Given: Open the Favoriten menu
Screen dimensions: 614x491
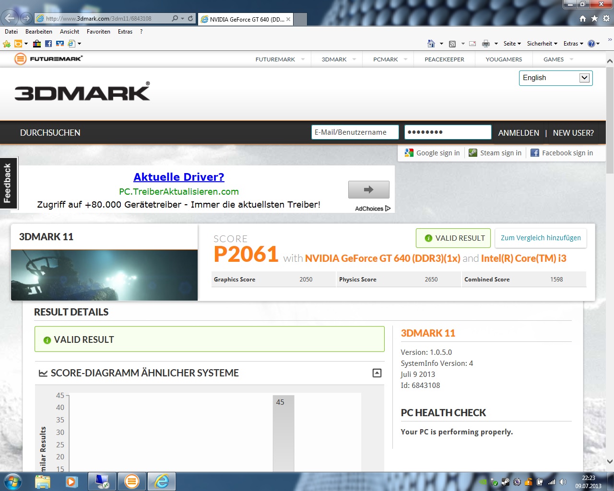Looking at the screenshot, I should (x=98, y=32).
